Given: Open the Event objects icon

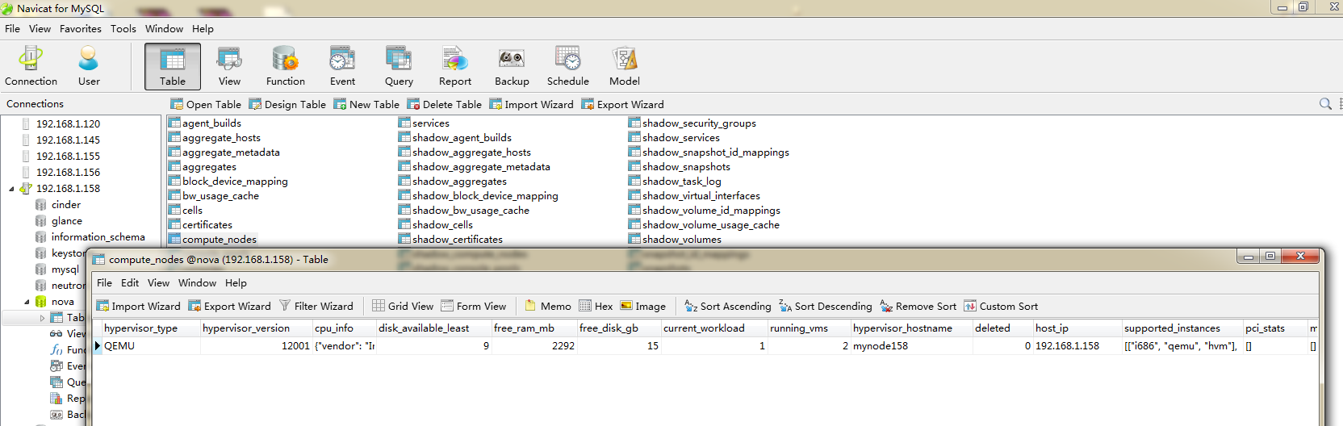Looking at the screenshot, I should tap(342, 66).
